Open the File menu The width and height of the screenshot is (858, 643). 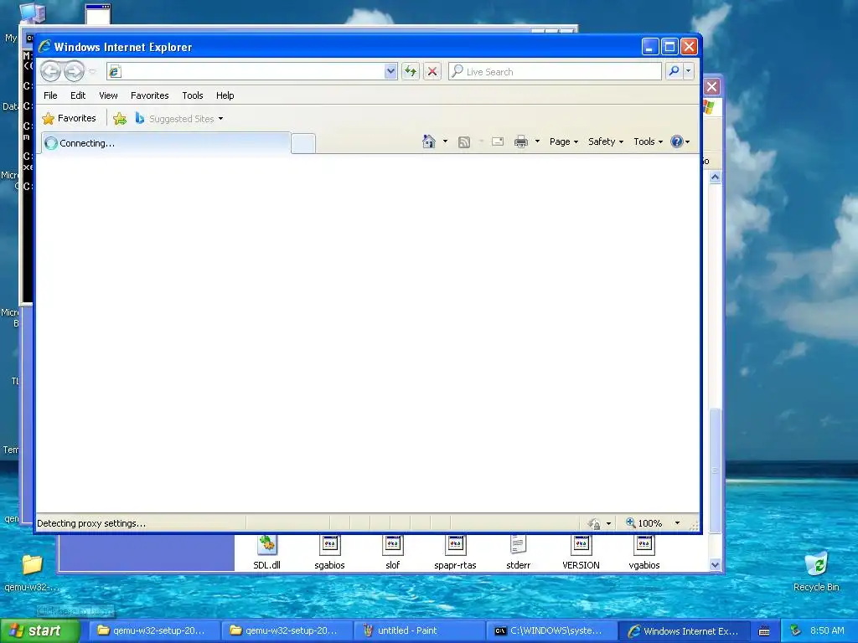coord(50,95)
